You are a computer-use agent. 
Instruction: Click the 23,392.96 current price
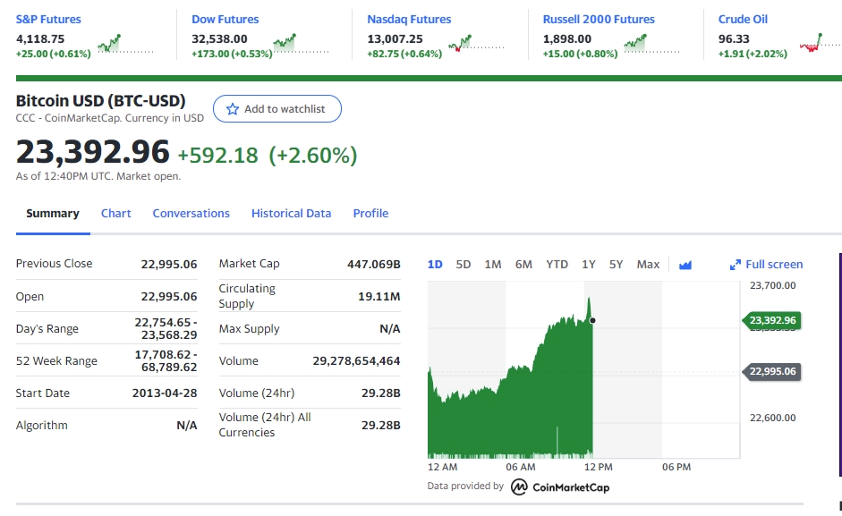93,151
